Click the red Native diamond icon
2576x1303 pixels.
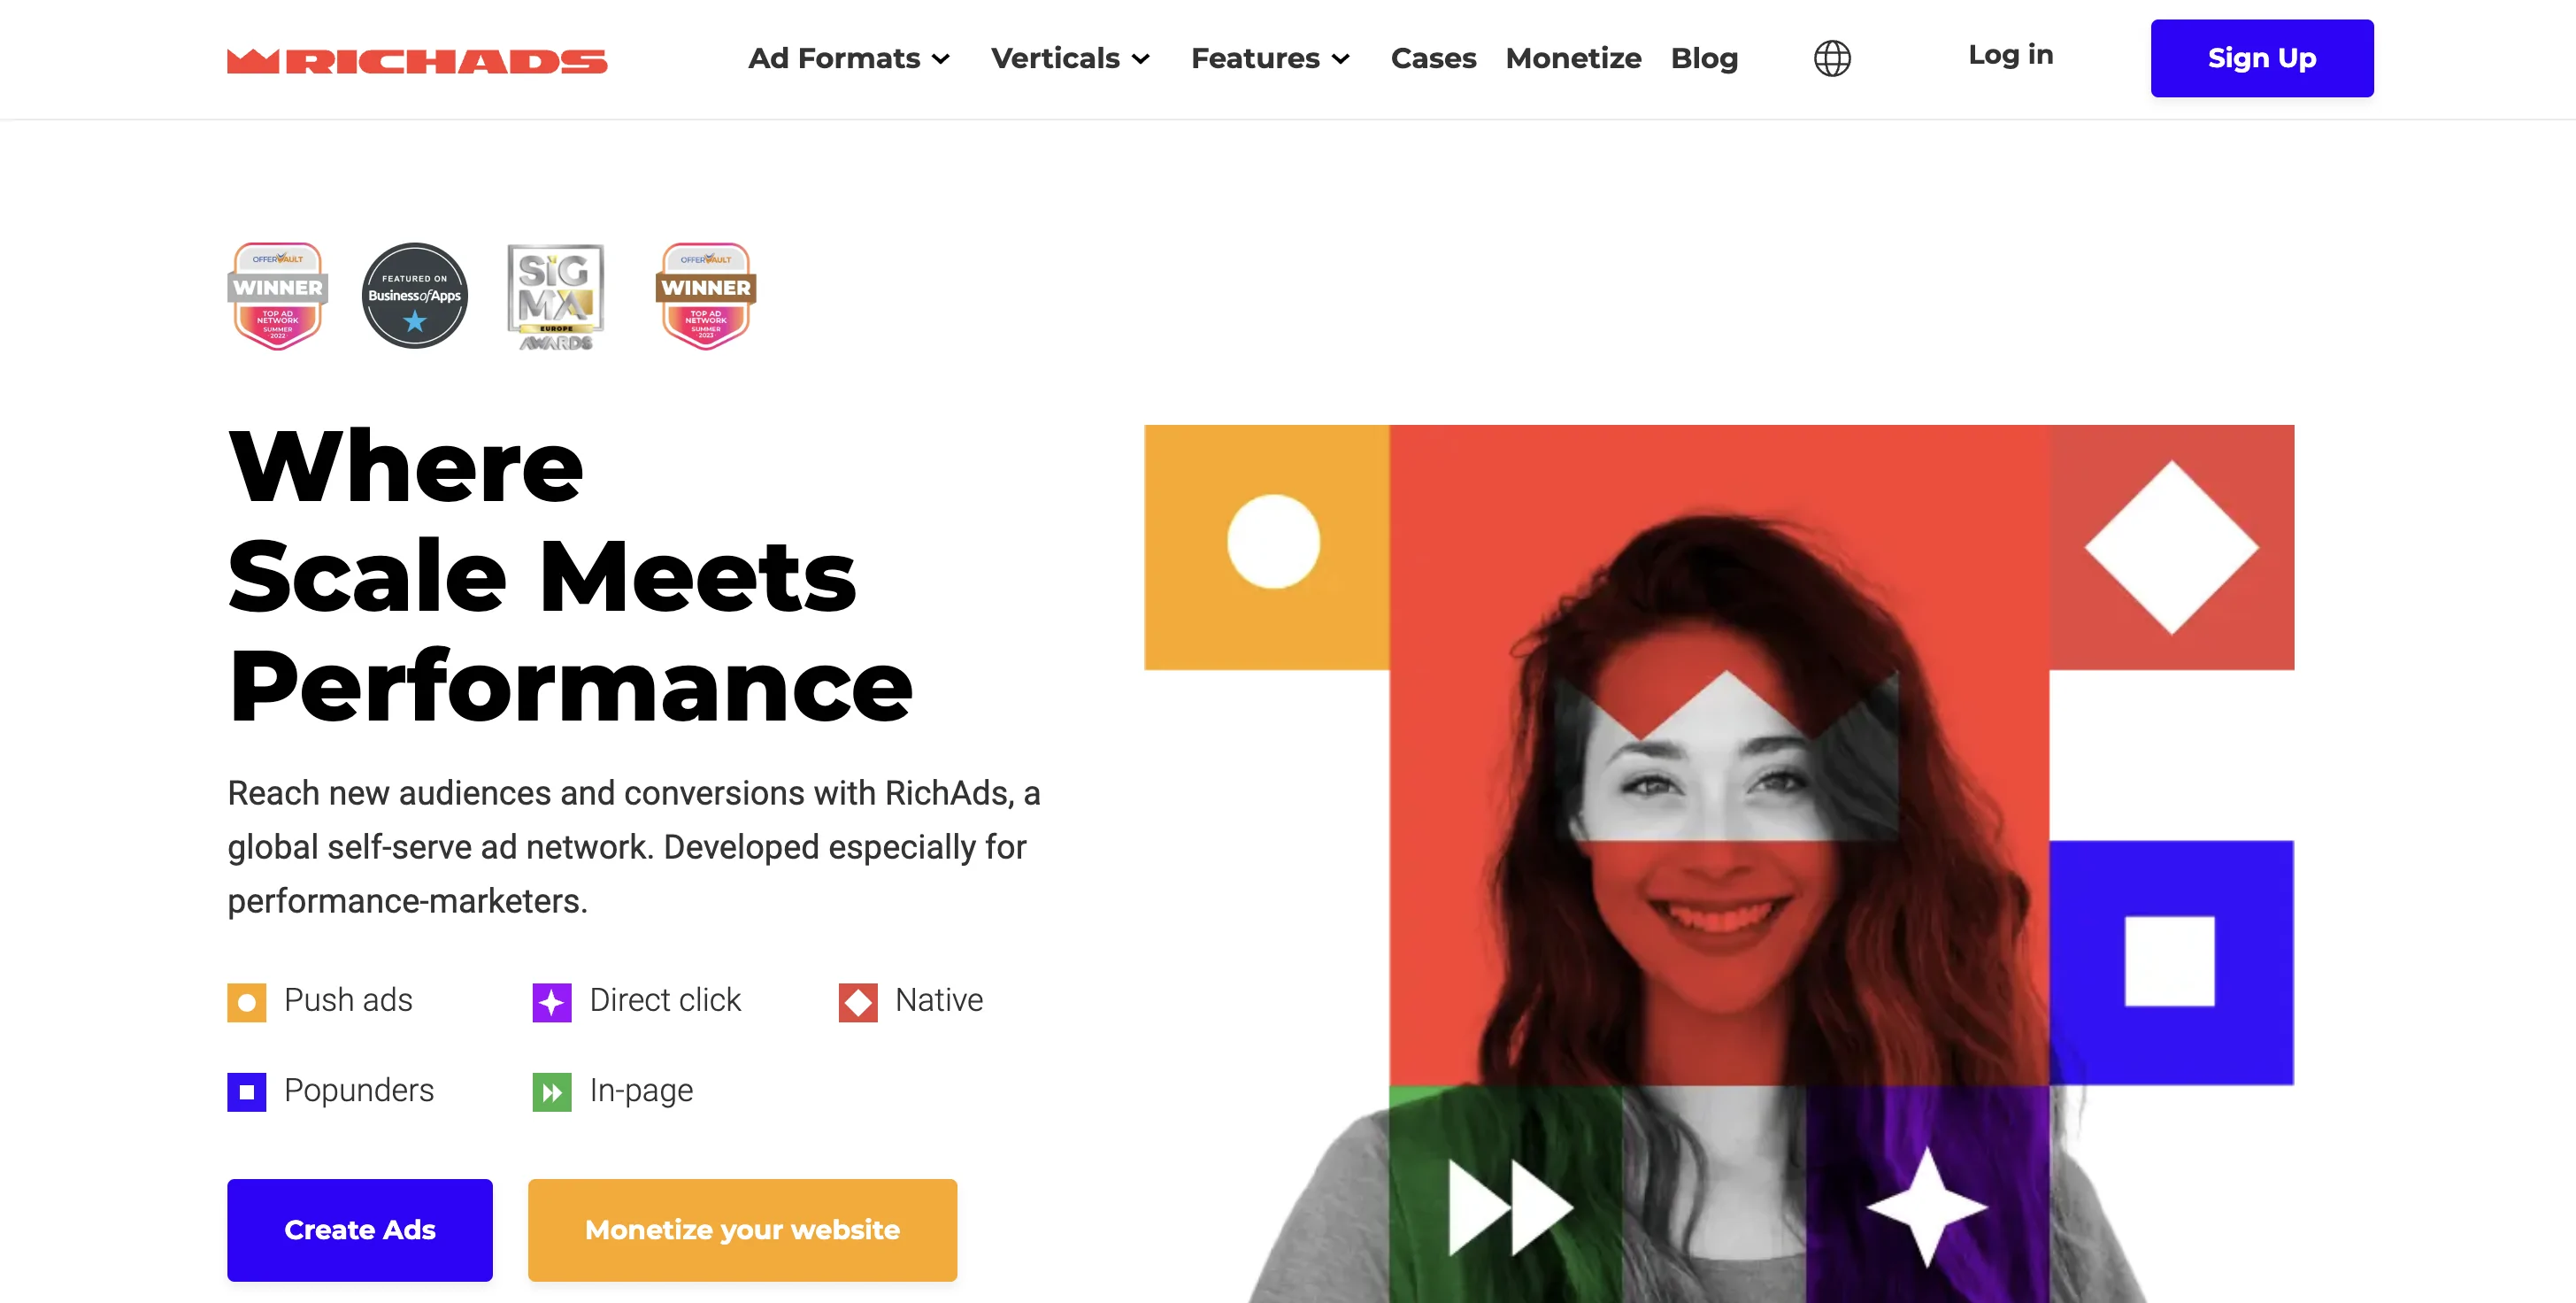(x=858, y=1002)
